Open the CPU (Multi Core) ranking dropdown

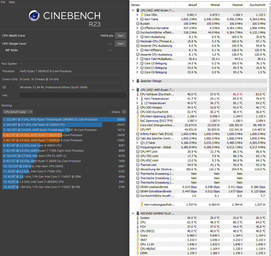pos(18,112)
